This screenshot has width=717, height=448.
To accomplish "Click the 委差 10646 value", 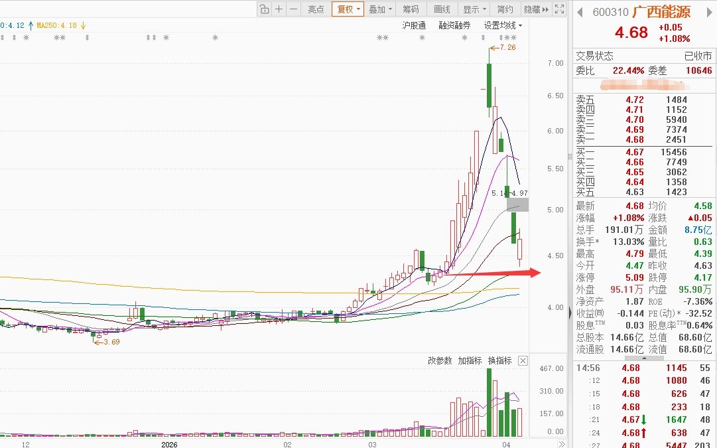I will click(x=698, y=70).
